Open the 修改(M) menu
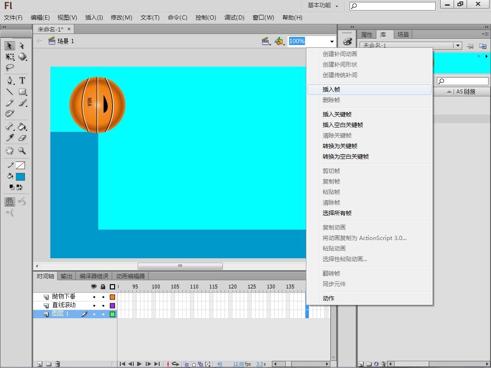The height and width of the screenshot is (368, 491). [x=121, y=18]
